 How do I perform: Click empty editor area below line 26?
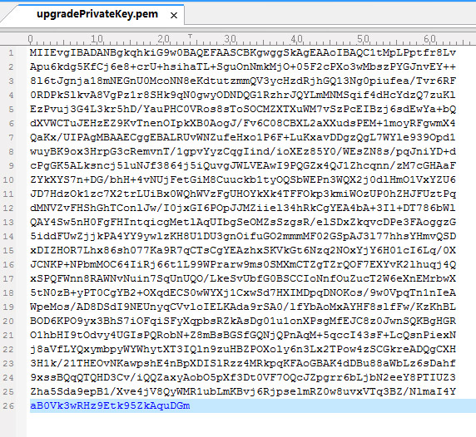251,425
